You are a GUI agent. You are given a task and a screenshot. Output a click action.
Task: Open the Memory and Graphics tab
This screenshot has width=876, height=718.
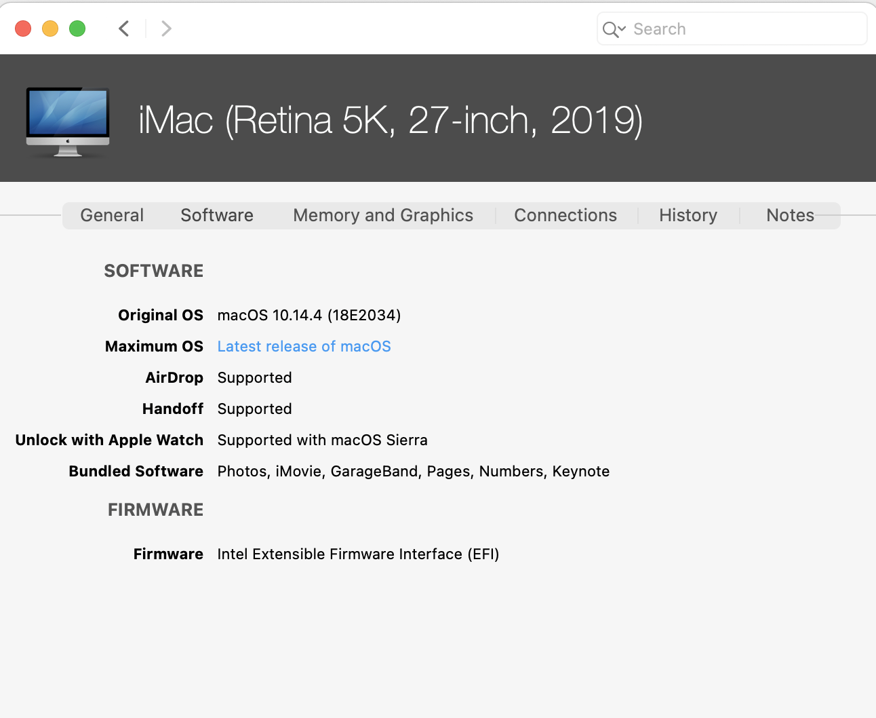(383, 215)
